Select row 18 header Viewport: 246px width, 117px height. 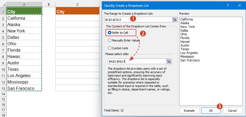pos(3,115)
